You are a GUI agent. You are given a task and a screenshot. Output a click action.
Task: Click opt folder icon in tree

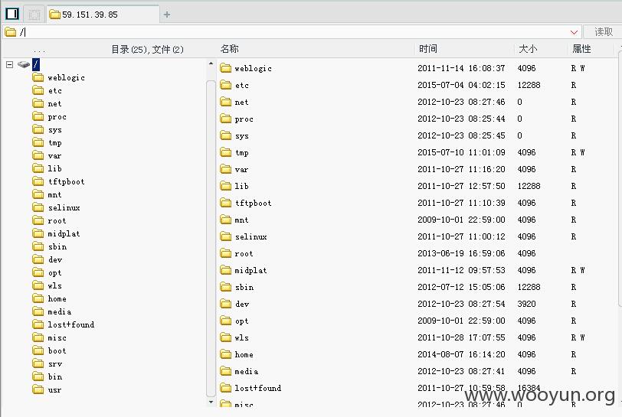pyautogui.click(x=38, y=272)
